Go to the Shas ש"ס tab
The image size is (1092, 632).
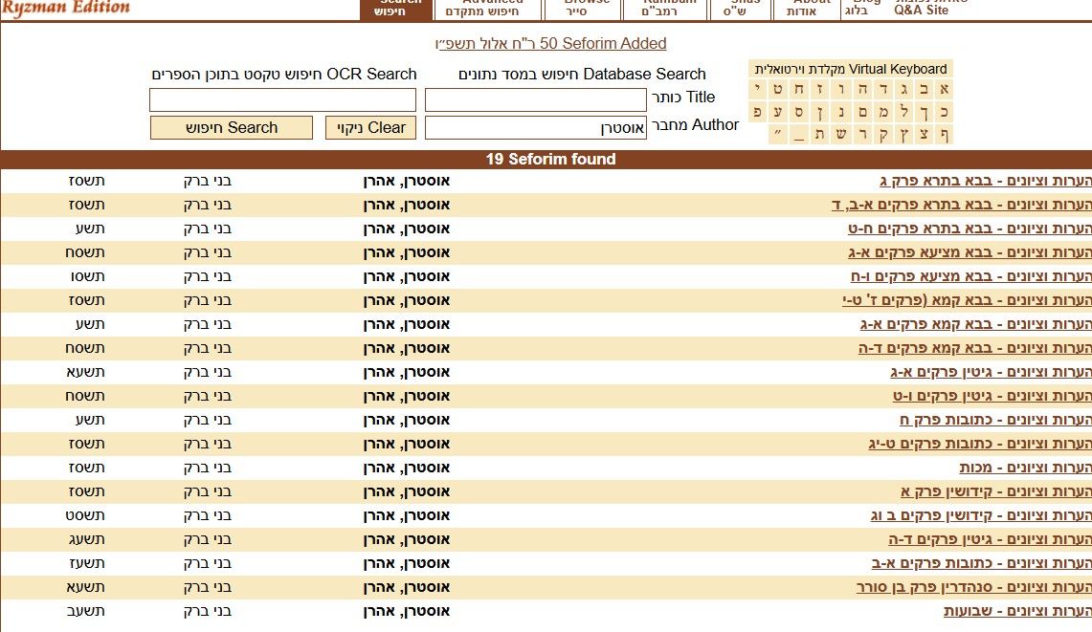[x=741, y=10]
